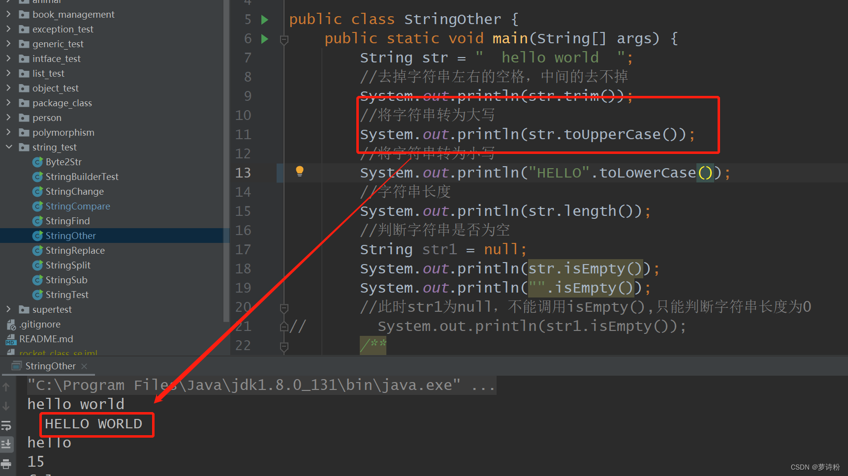Expand the list_test folder
This screenshot has width=848, height=476.
coord(8,73)
